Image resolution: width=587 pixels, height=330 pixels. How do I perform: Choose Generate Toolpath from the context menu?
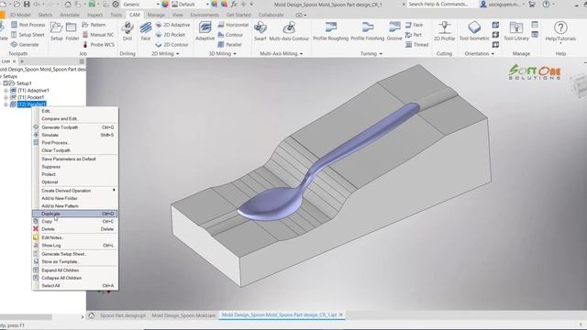click(75, 127)
